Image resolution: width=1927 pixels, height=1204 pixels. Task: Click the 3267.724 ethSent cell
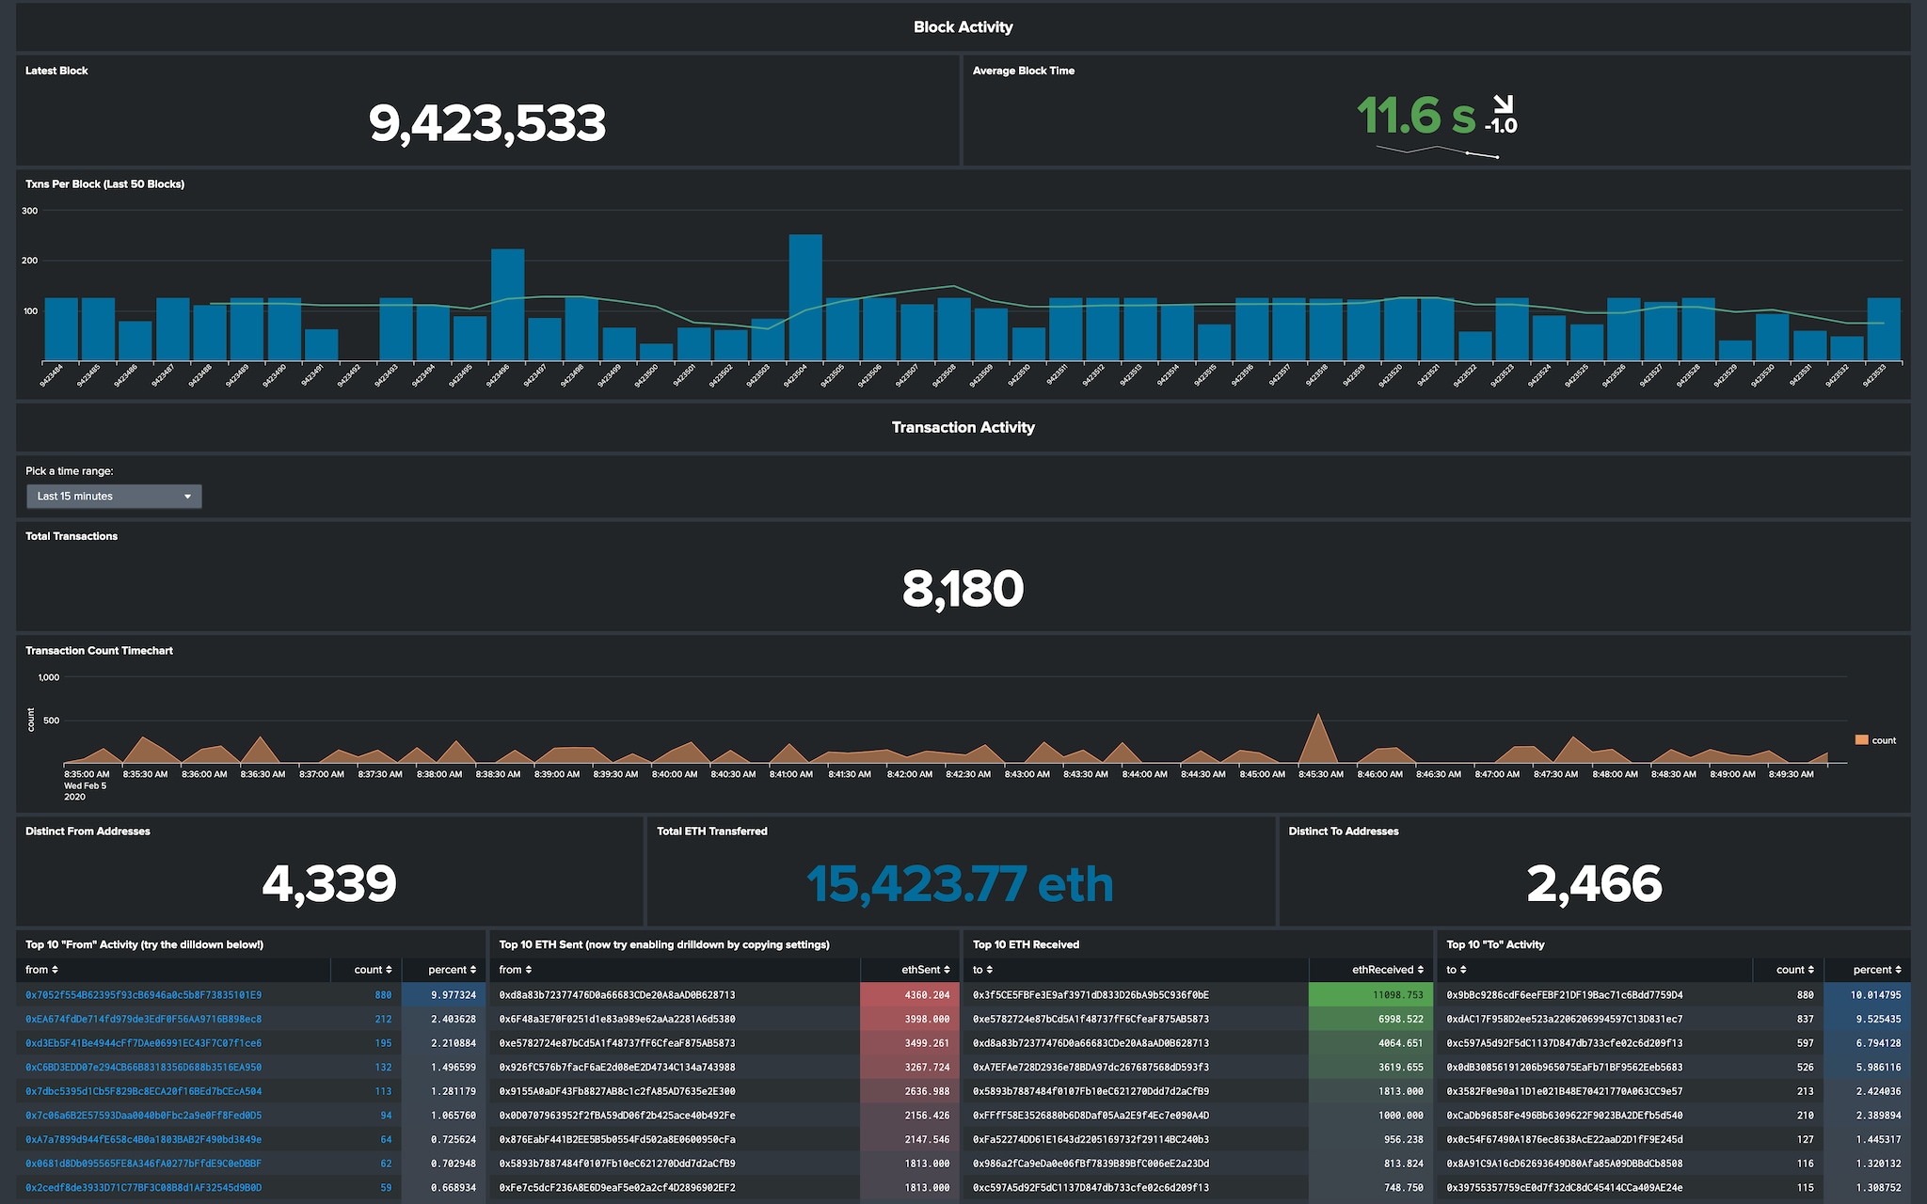[910, 1068]
